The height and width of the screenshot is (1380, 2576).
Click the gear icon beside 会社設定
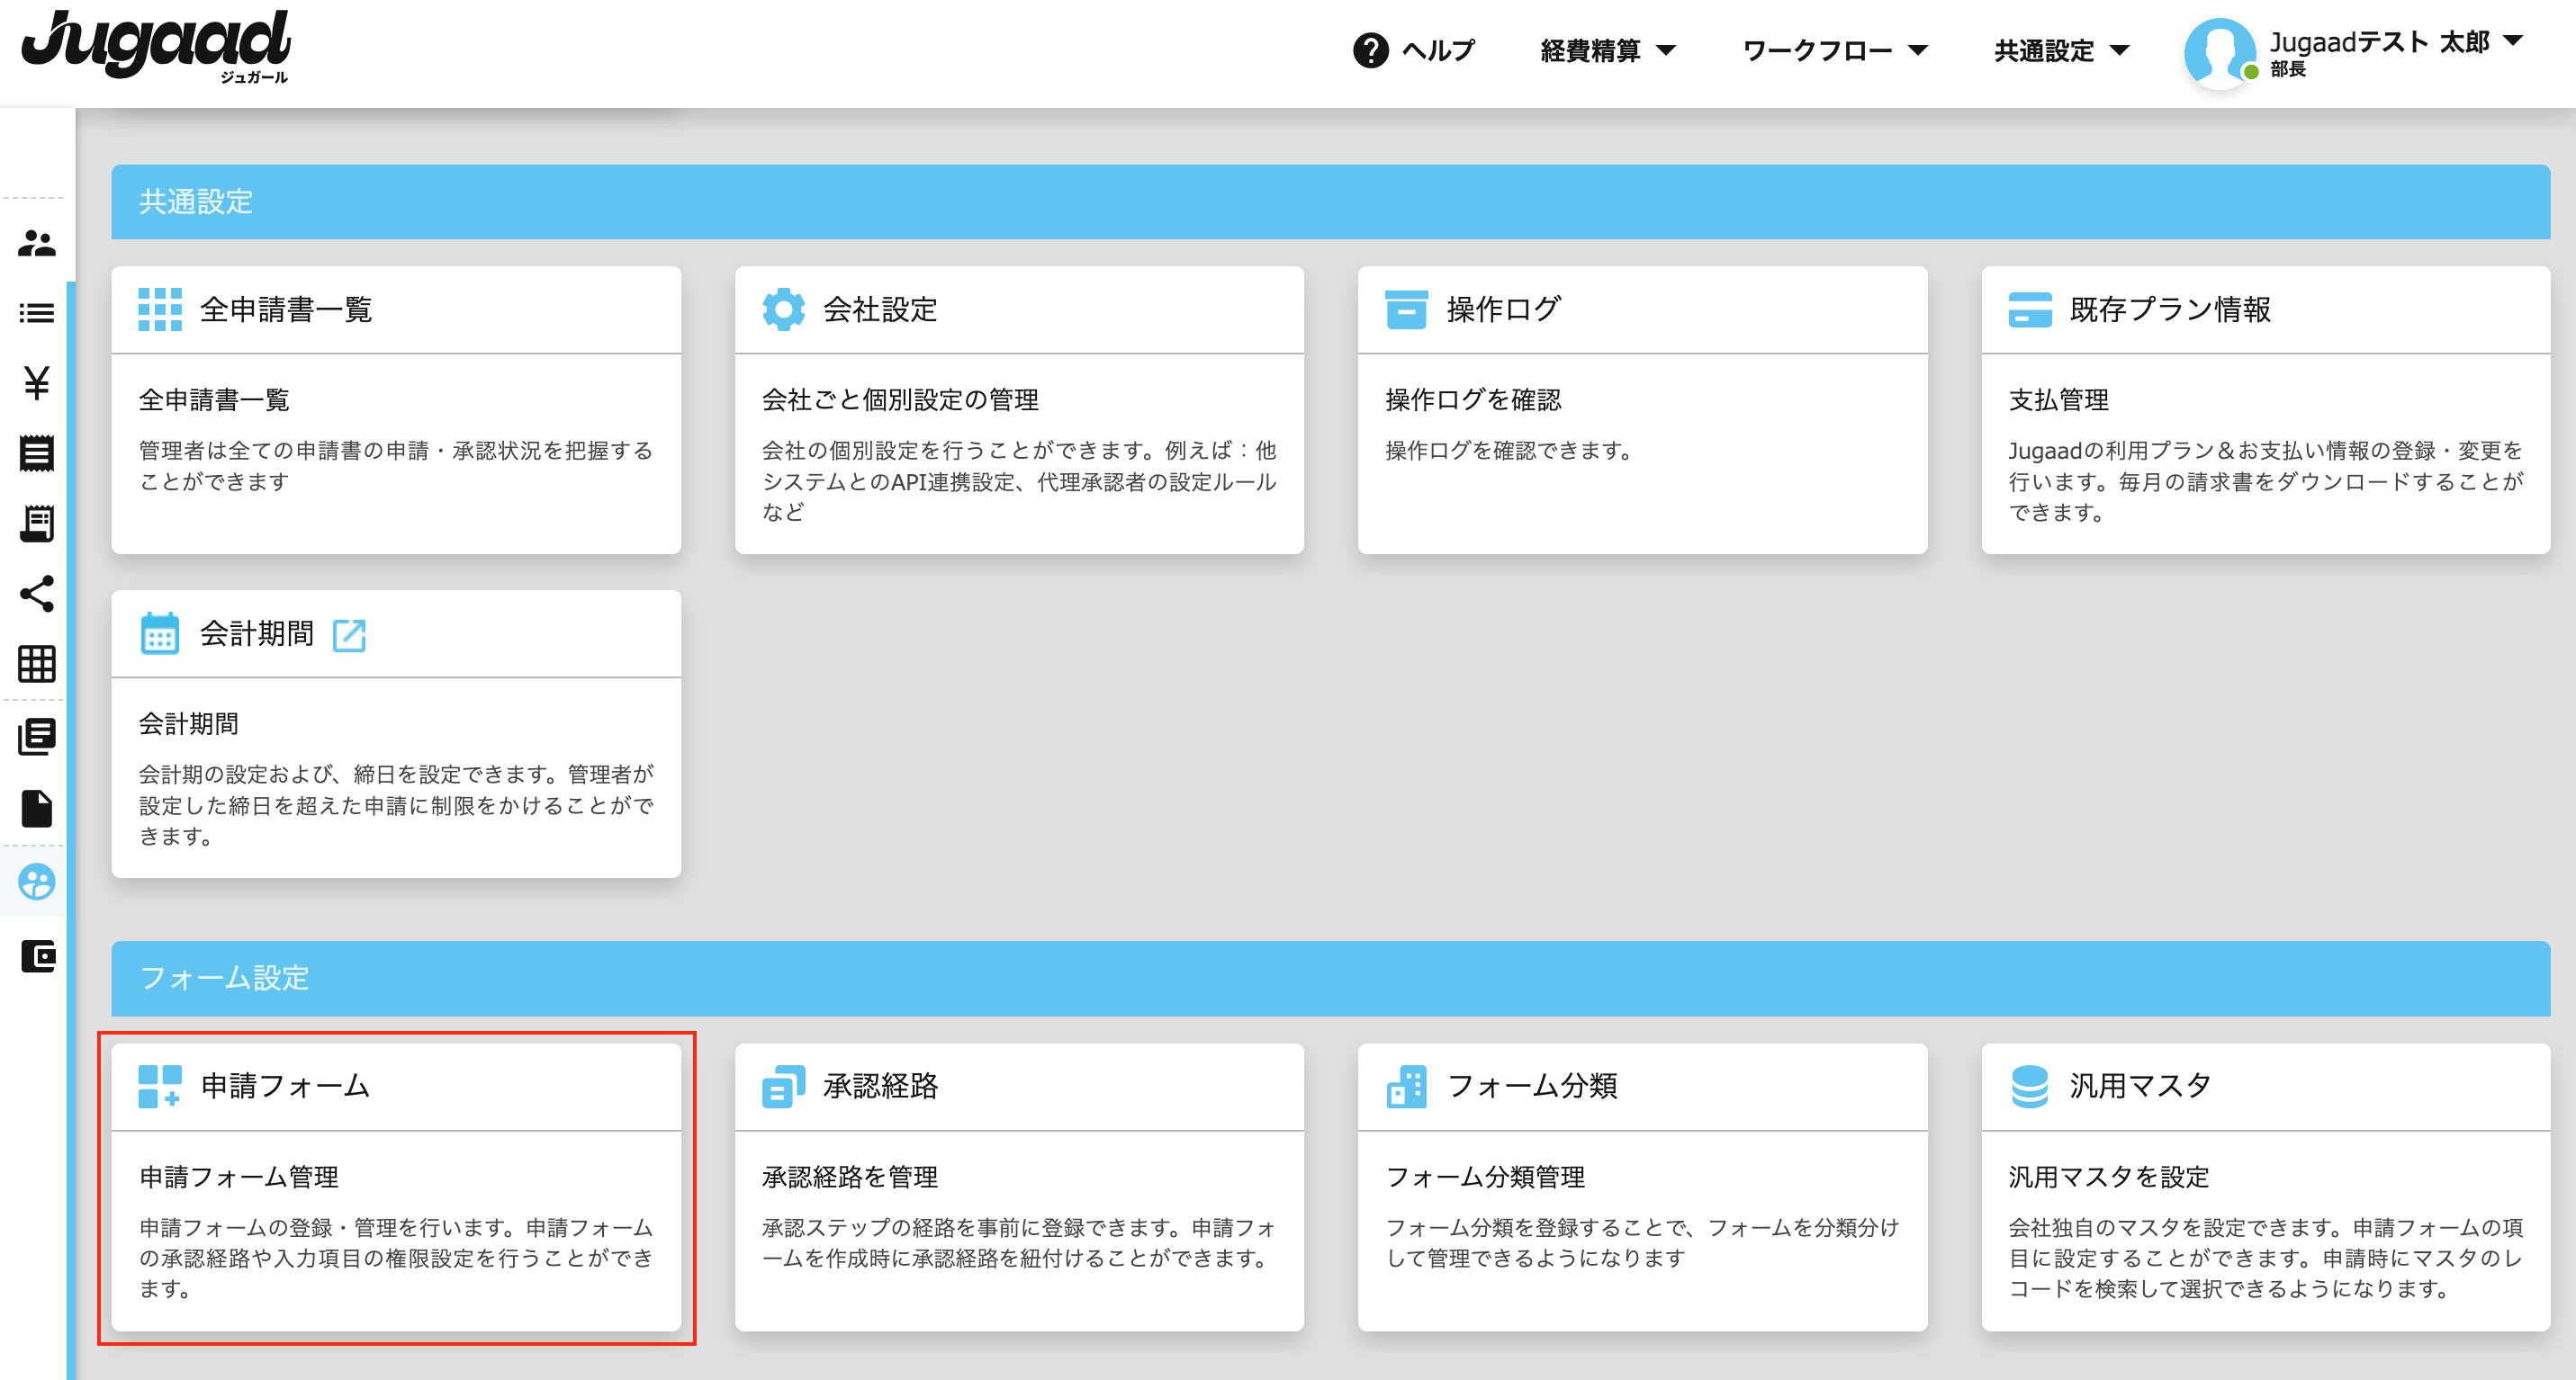click(783, 309)
